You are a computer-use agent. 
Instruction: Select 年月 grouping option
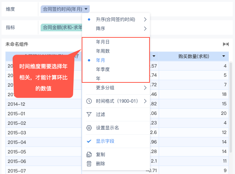click(x=100, y=60)
